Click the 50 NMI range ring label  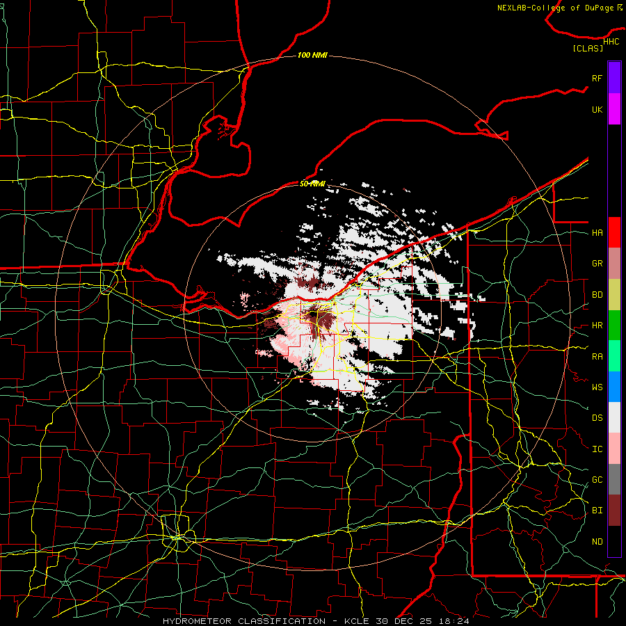[x=312, y=184]
